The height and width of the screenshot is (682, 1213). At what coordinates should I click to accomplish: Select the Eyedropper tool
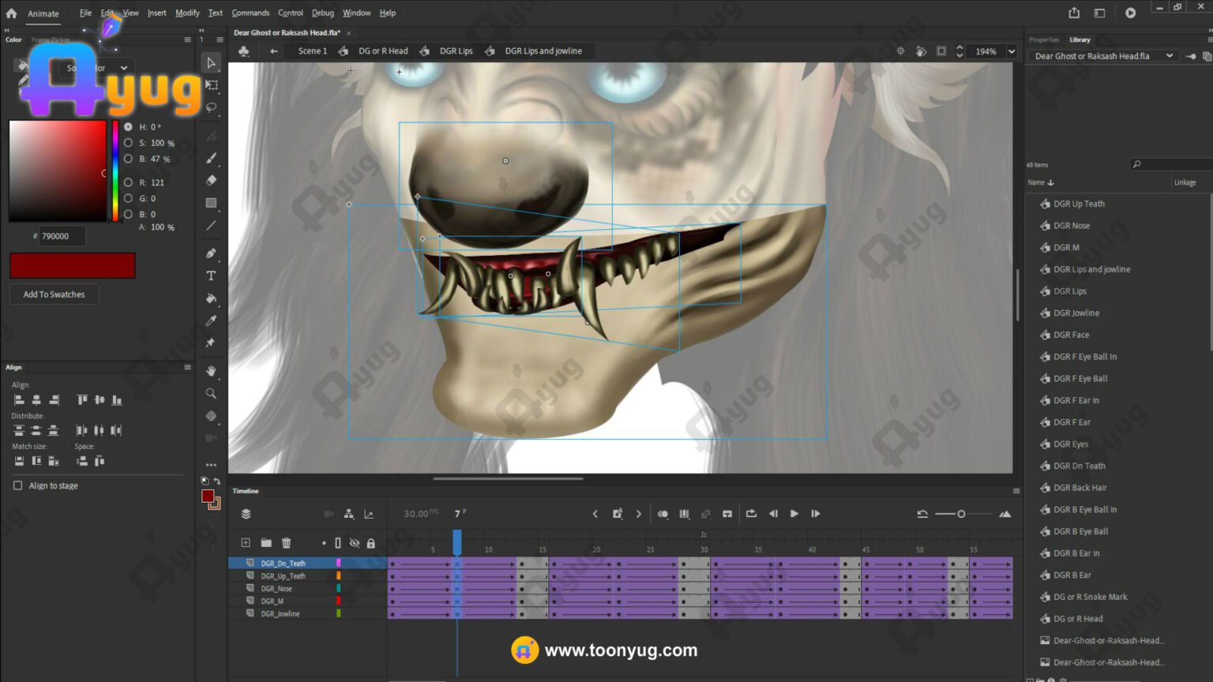(211, 320)
